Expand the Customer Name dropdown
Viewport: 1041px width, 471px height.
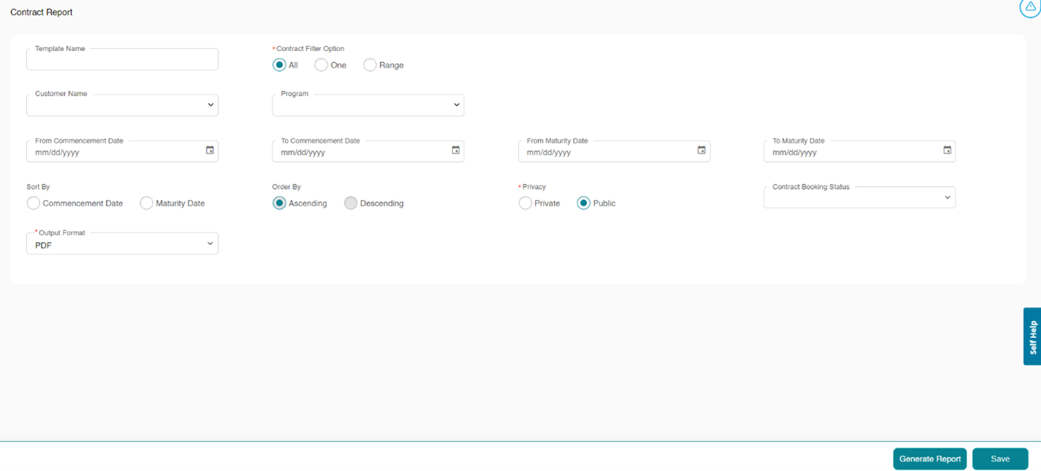(x=122, y=105)
